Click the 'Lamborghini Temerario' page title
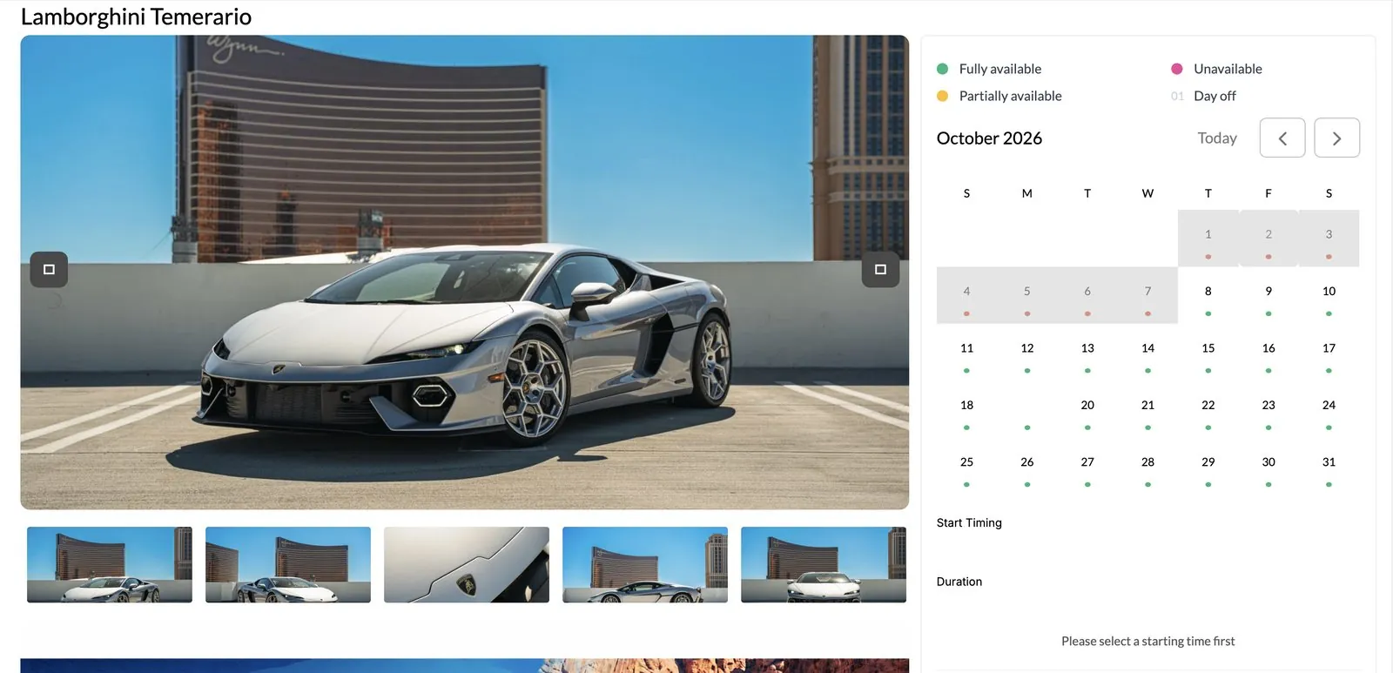Image resolution: width=1393 pixels, height=673 pixels. [x=136, y=17]
